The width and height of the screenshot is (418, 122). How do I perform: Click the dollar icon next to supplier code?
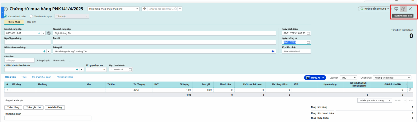click(49, 33)
